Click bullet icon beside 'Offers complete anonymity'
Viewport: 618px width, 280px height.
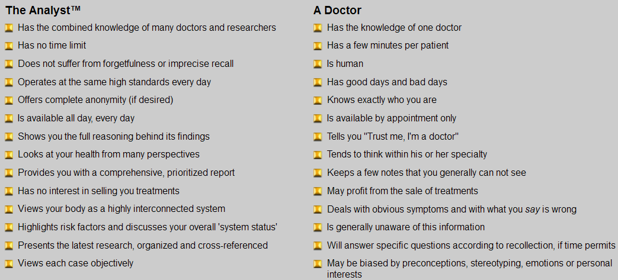pos(8,101)
